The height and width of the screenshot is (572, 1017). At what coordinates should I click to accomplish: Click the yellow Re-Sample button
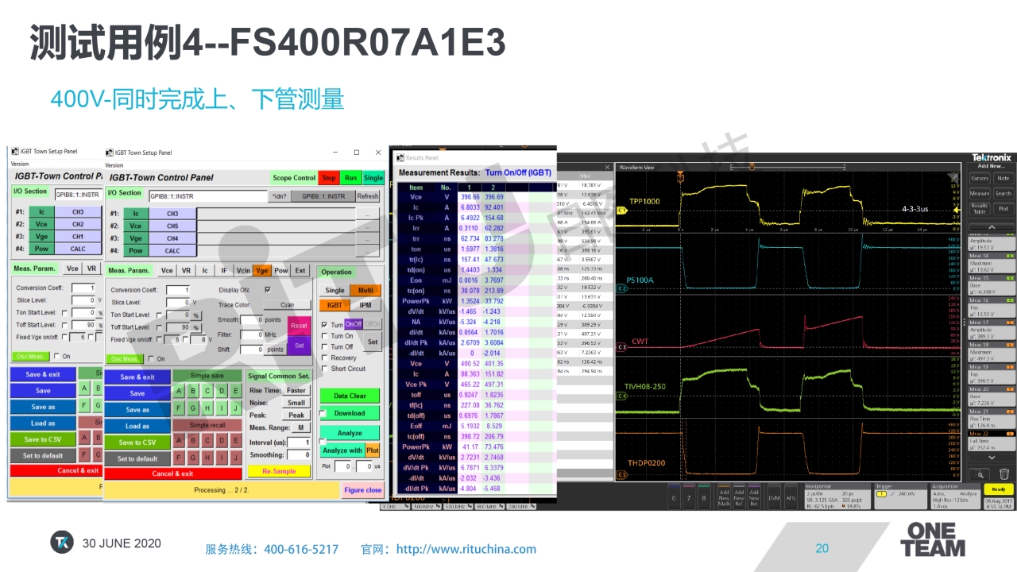pyautogui.click(x=278, y=471)
